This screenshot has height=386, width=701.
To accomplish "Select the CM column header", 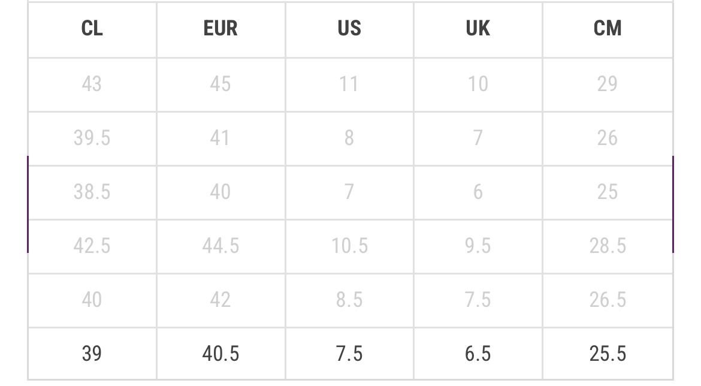I will [x=608, y=29].
